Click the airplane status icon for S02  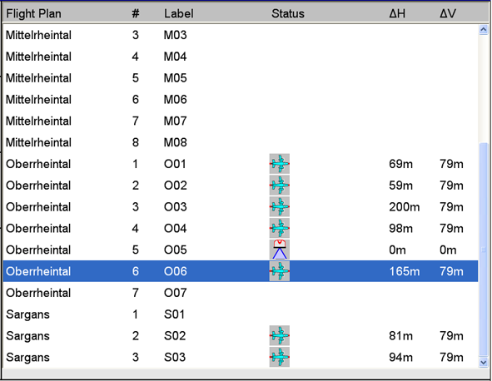pyautogui.click(x=279, y=335)
